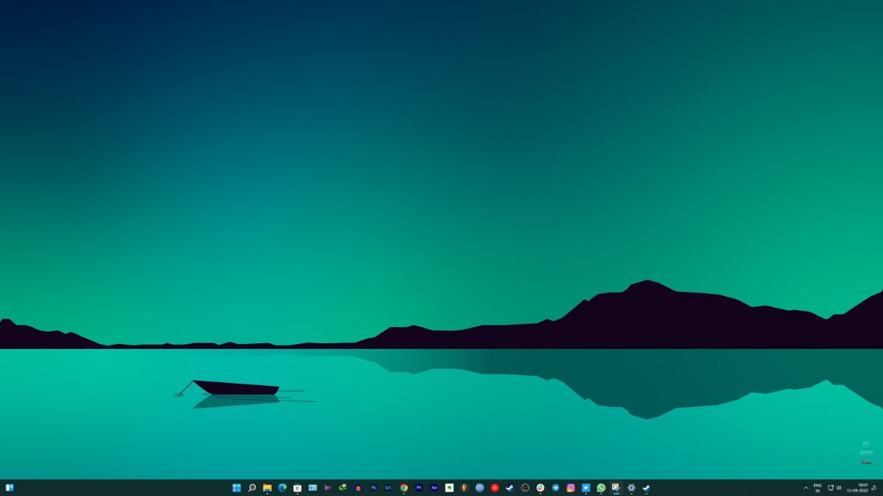Open the Microsoft Store app

297,488
